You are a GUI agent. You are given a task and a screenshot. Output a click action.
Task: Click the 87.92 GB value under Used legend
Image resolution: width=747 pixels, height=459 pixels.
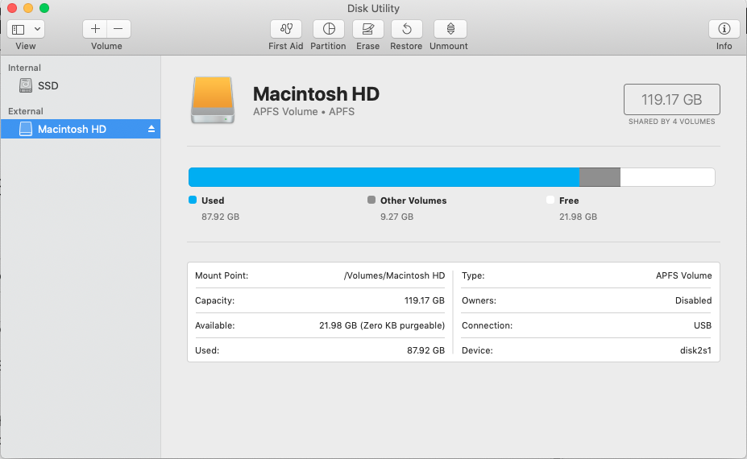[x=220, y=217]
